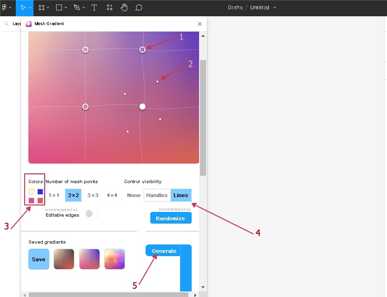Viewport: 387px width, 297px height.
Task: Select the Rectangle shape tool
Action: point(59,7)
